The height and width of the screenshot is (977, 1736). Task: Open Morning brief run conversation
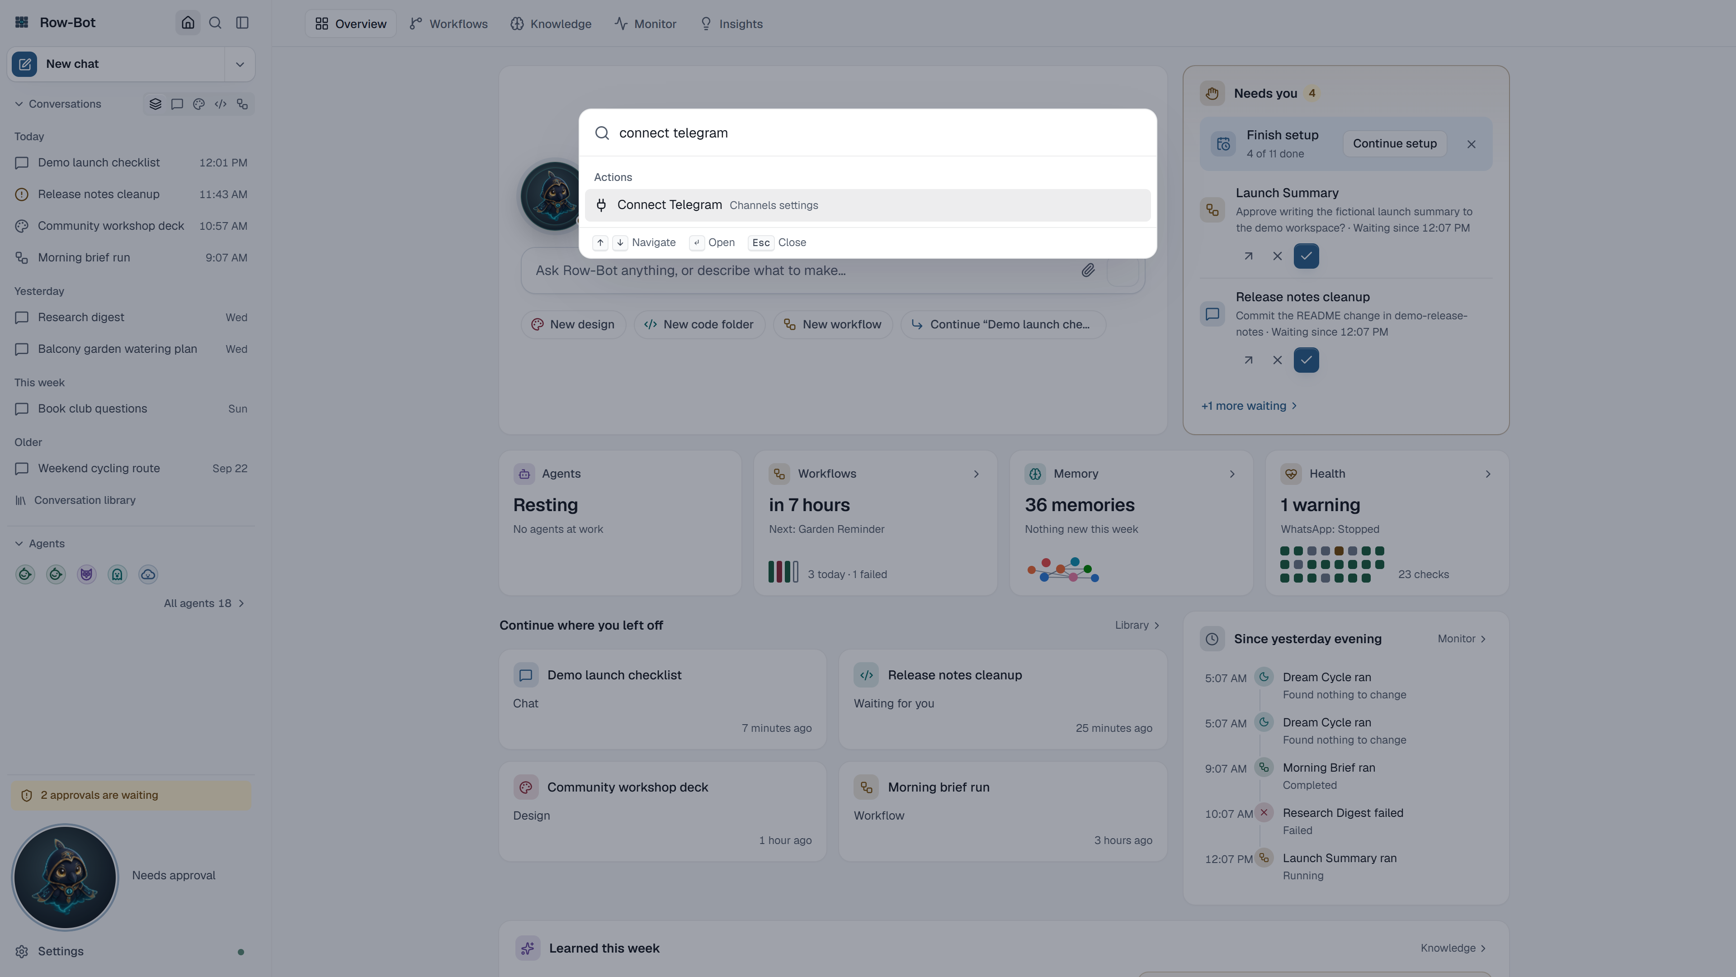point(131,257)
